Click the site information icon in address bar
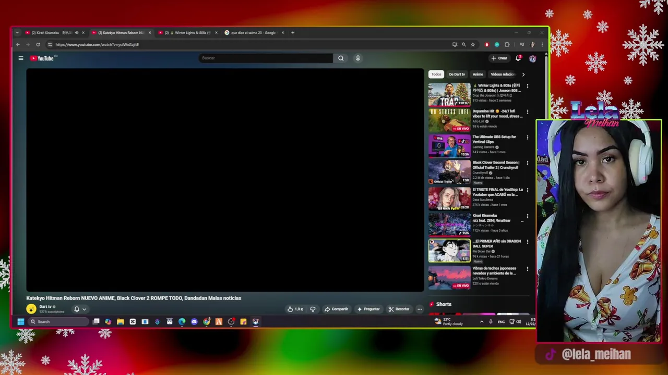This screenshot has width=668, height=375. pos(50,45)
